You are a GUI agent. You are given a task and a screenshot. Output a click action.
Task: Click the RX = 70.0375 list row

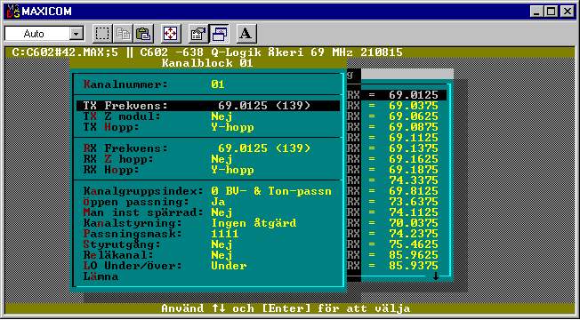[397, 223]
